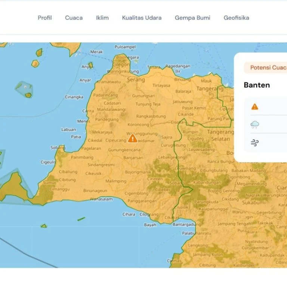Click Malimping label on the map
The width and height of the screenshot is (287, 287).
116,181
